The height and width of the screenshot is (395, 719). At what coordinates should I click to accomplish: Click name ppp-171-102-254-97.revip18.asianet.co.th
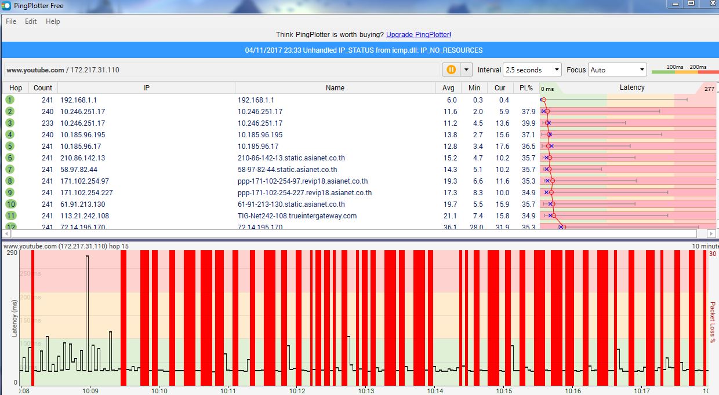click(303, 181)
